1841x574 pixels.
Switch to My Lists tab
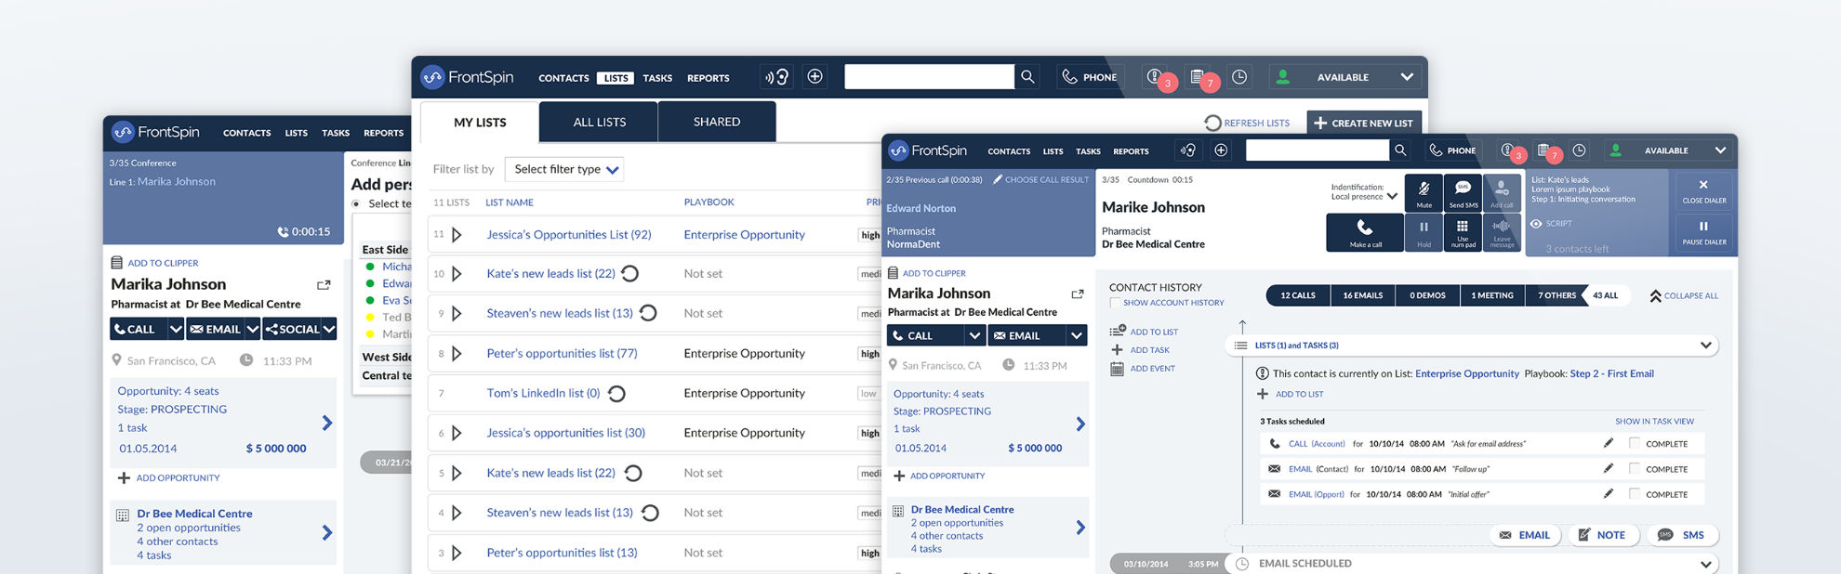coord(480,123)
